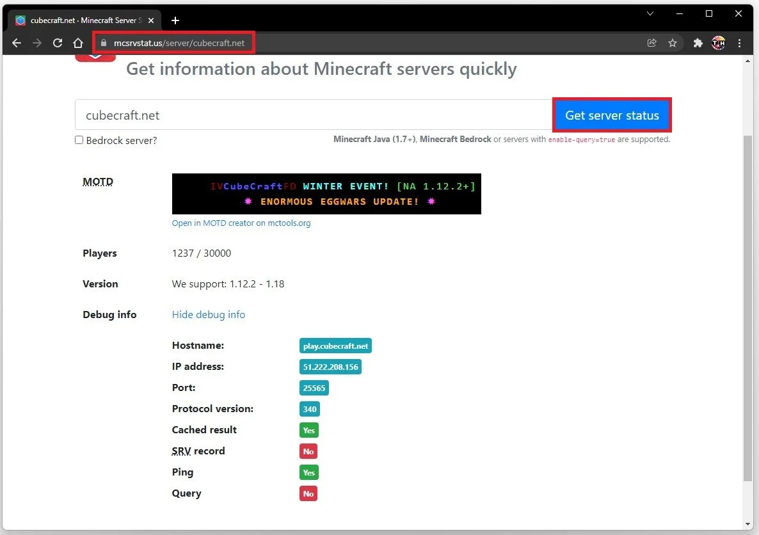
Task: Click the IP address 51.222.208.156 badge
Action: [x=331, y=367]
